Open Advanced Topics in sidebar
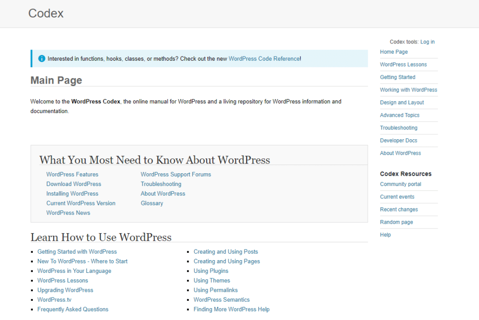479x320 pixels. tap(399, 115)
